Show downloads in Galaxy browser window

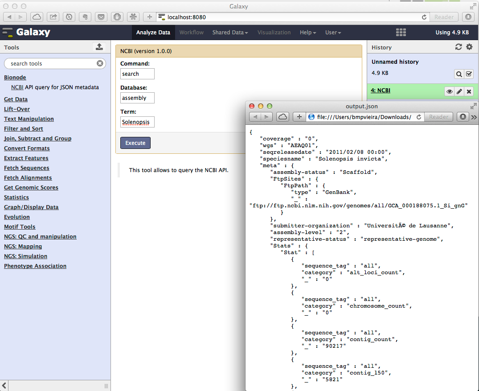coord(468,17)
